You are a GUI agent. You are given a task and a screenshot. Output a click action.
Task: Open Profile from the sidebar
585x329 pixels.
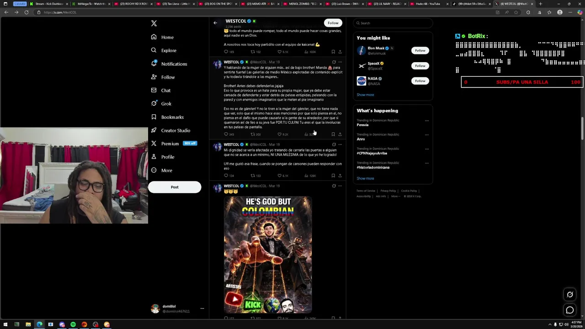(x=163, y=157)
